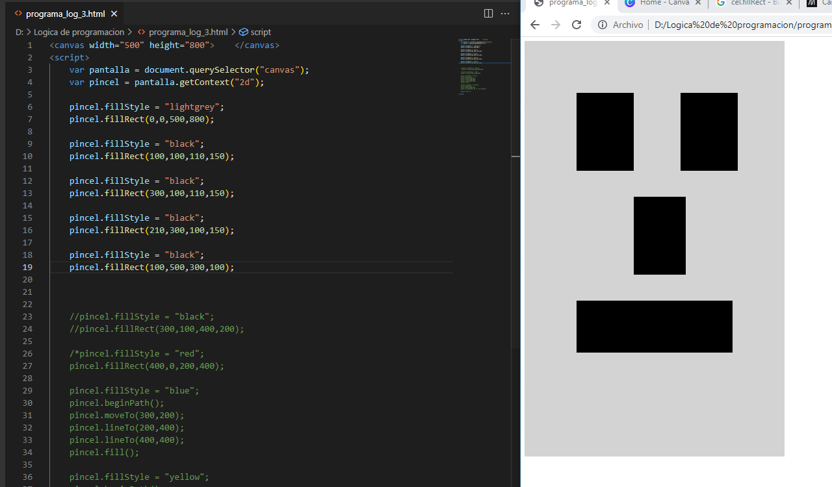The width and height of the screenshot is (832, 487).
Task: Click the Google favicon on browser tab
Action: (x=721, y=3)
